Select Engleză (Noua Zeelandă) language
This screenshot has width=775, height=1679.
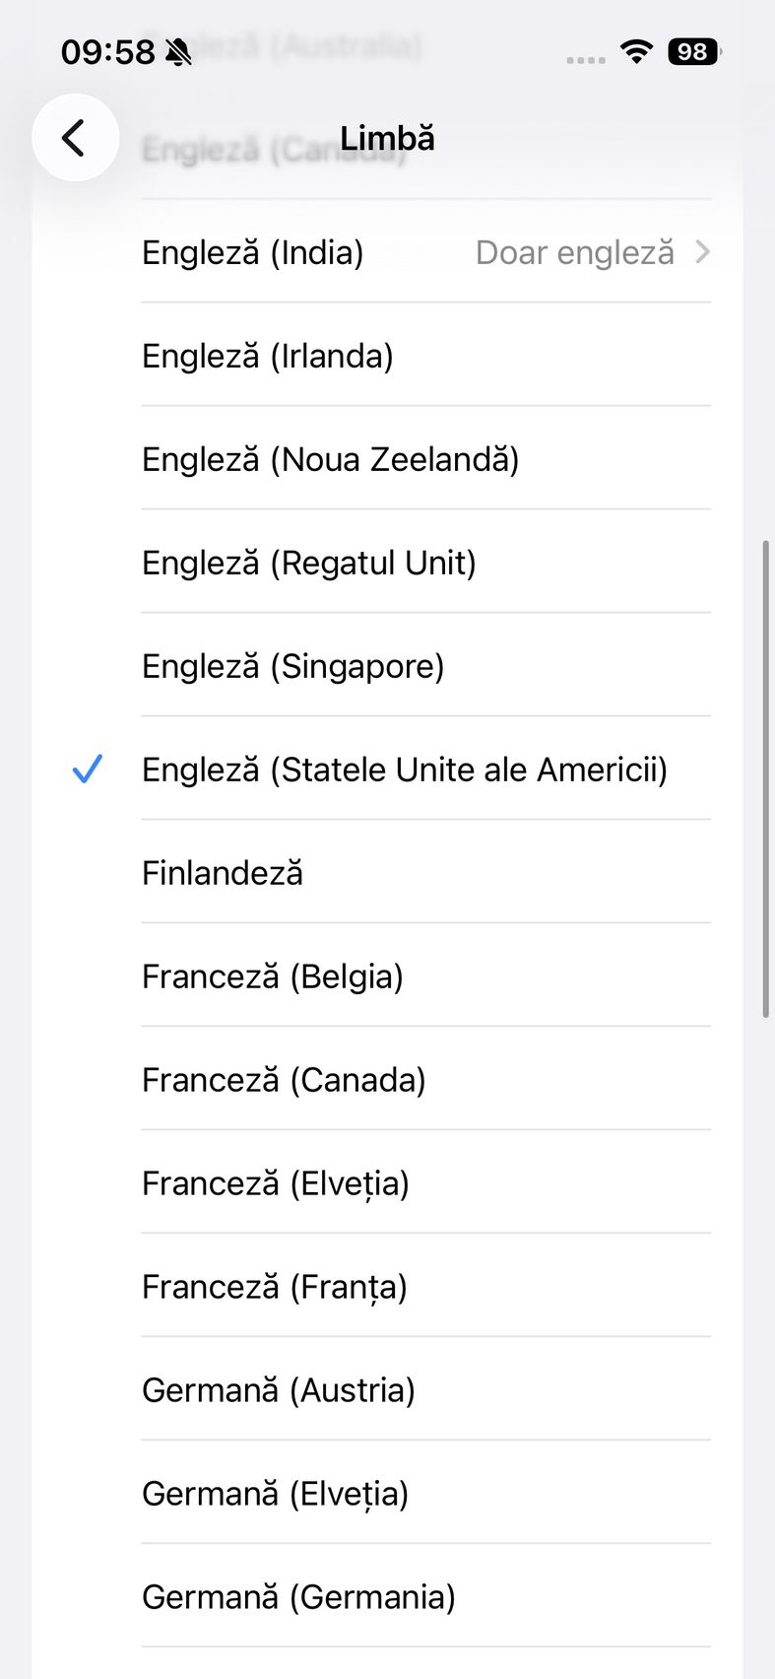point(330,459)
